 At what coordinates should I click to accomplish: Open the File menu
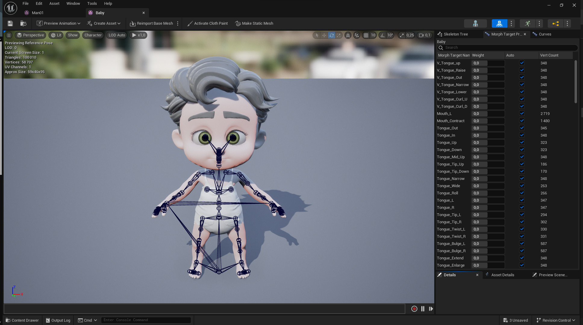pos(26,4)
